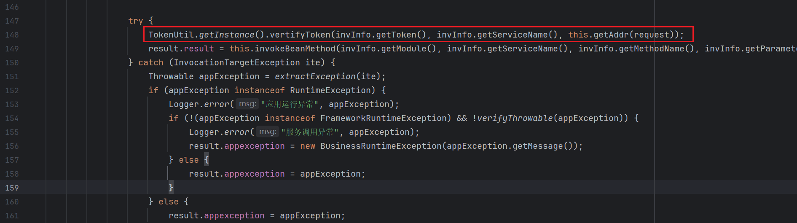Click line number 159 in the gutter
This screenshot has width=797, height=223.
[12, 188]
